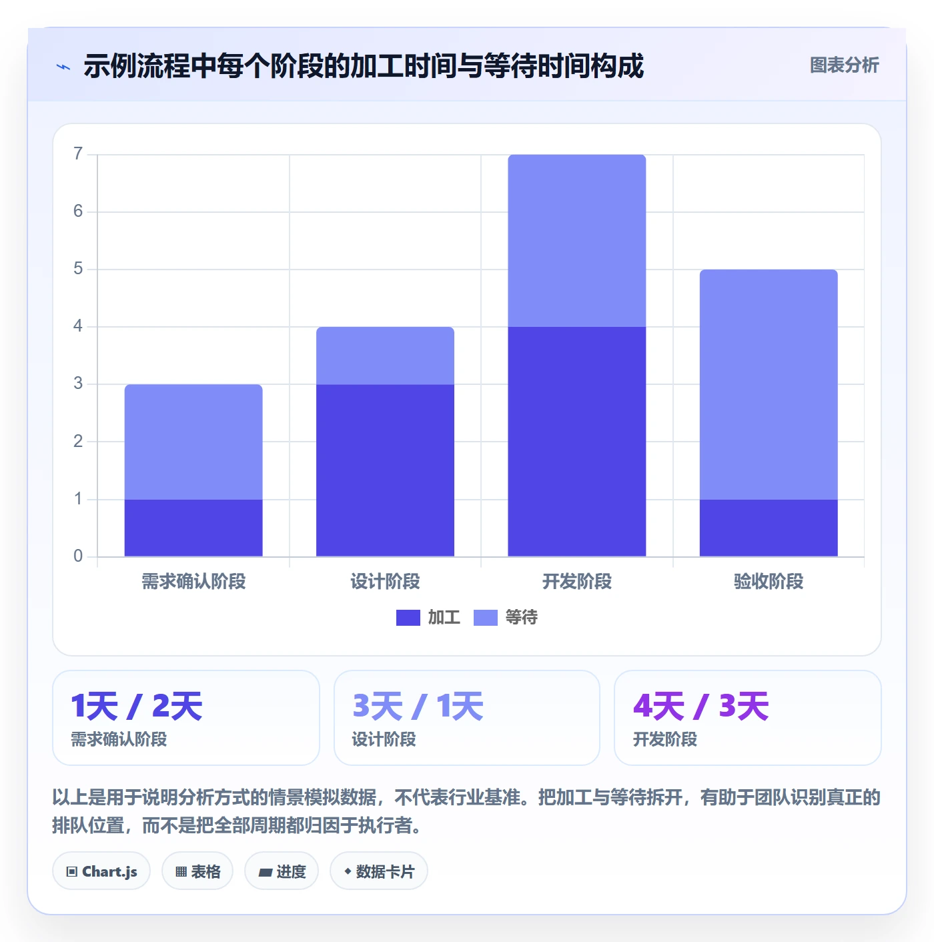The width and height of the screenshot is (934, 942).
Task: Open the 1天 / 2天 需求确认阶段 card
Action: pos(186,718)
